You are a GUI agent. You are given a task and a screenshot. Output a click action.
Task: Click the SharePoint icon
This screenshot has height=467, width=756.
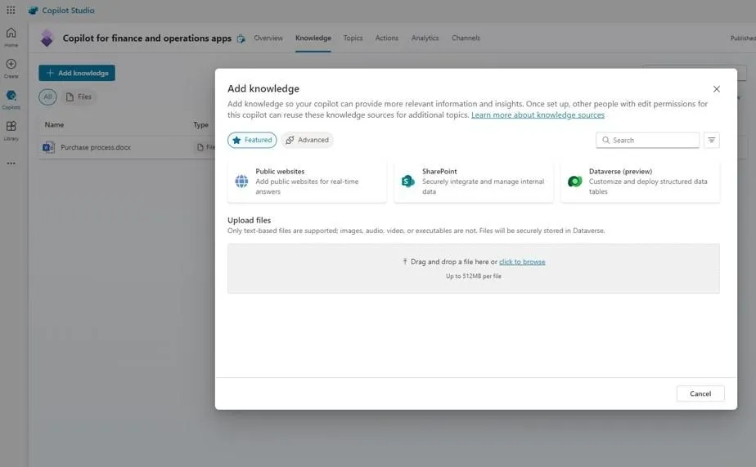pyautogui.click(x=408, y=182)
